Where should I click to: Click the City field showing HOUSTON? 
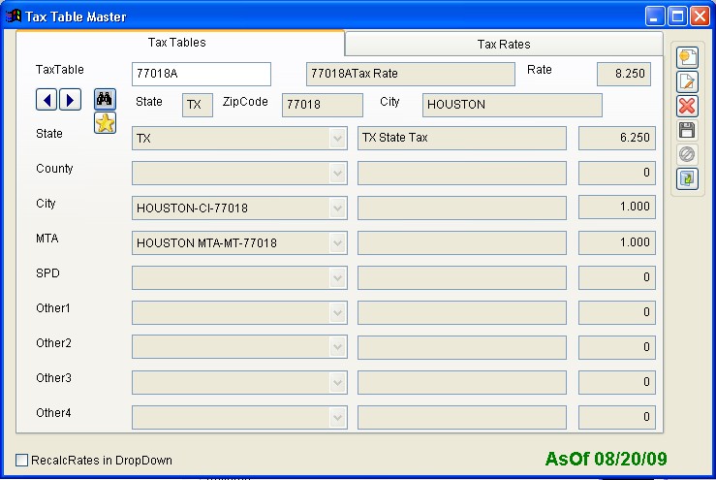(512, 105)
